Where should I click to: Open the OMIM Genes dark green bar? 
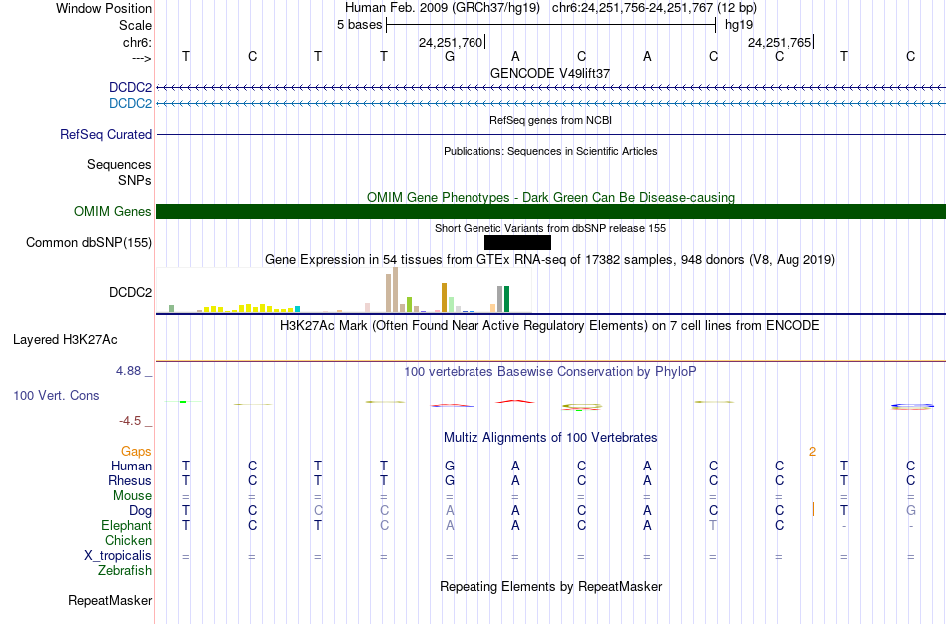(551, 212)
